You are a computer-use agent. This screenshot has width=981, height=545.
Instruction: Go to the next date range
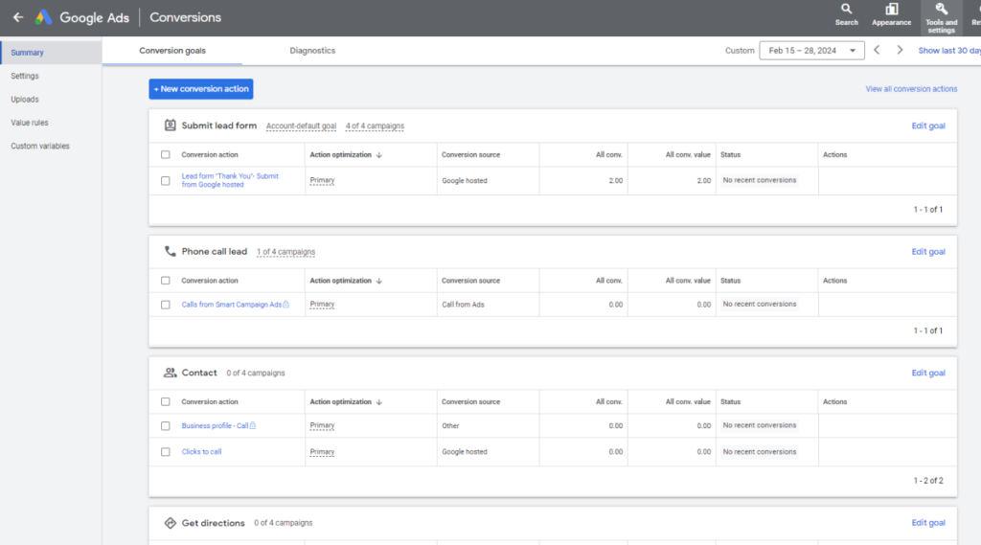(900, 50)
